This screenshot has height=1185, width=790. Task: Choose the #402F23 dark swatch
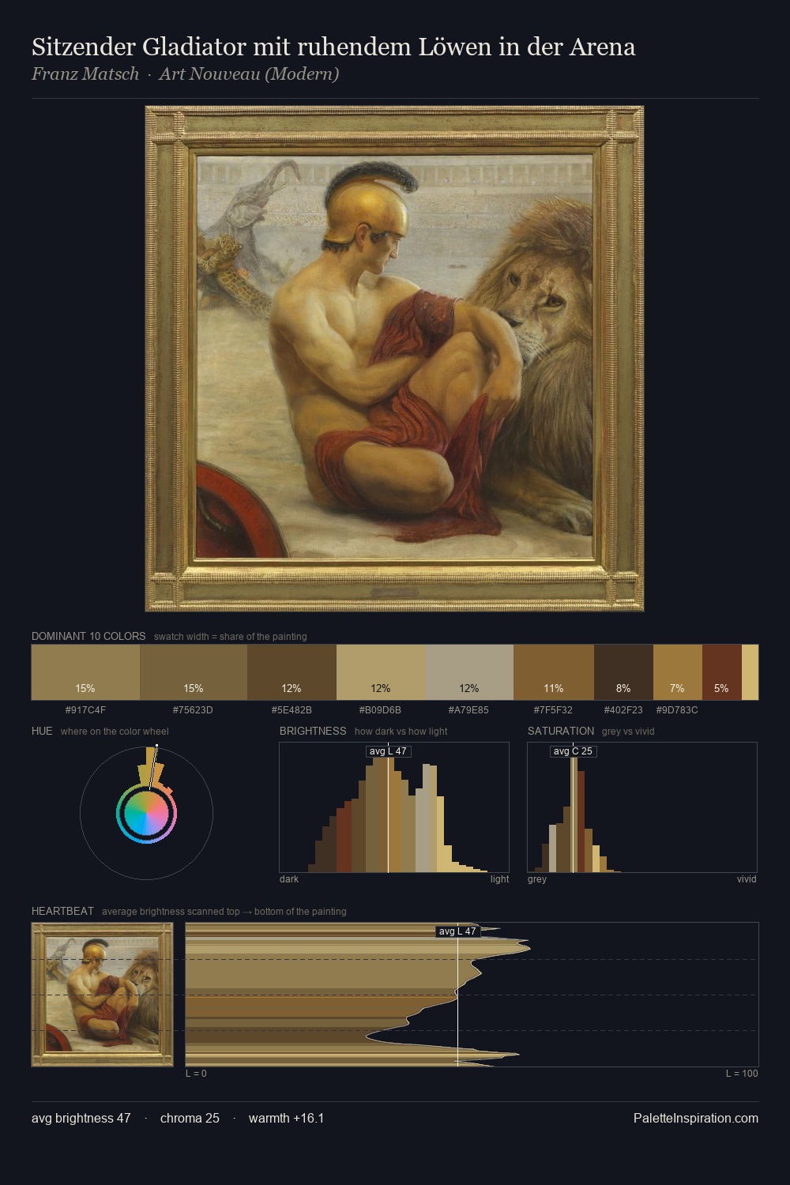(x=623, y=672)
